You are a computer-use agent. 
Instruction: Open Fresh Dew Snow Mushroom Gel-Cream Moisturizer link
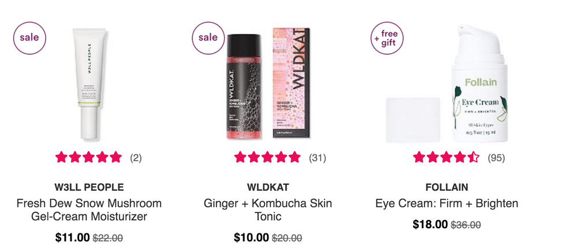click(89, 210)
